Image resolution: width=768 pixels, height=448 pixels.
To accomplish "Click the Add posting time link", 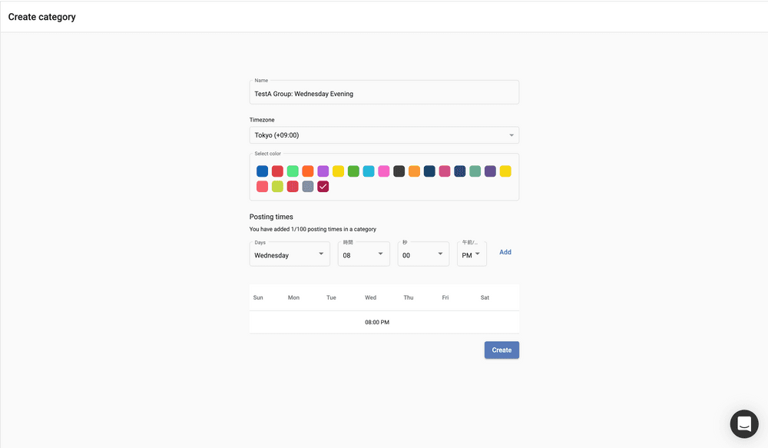I will [x=505, y=252].
